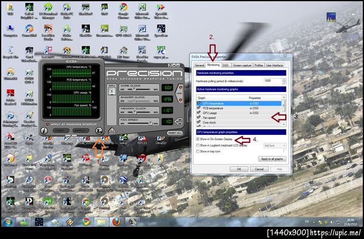Switch to the User Interface tab
This screenshot has width=364, height=239.
274,65
